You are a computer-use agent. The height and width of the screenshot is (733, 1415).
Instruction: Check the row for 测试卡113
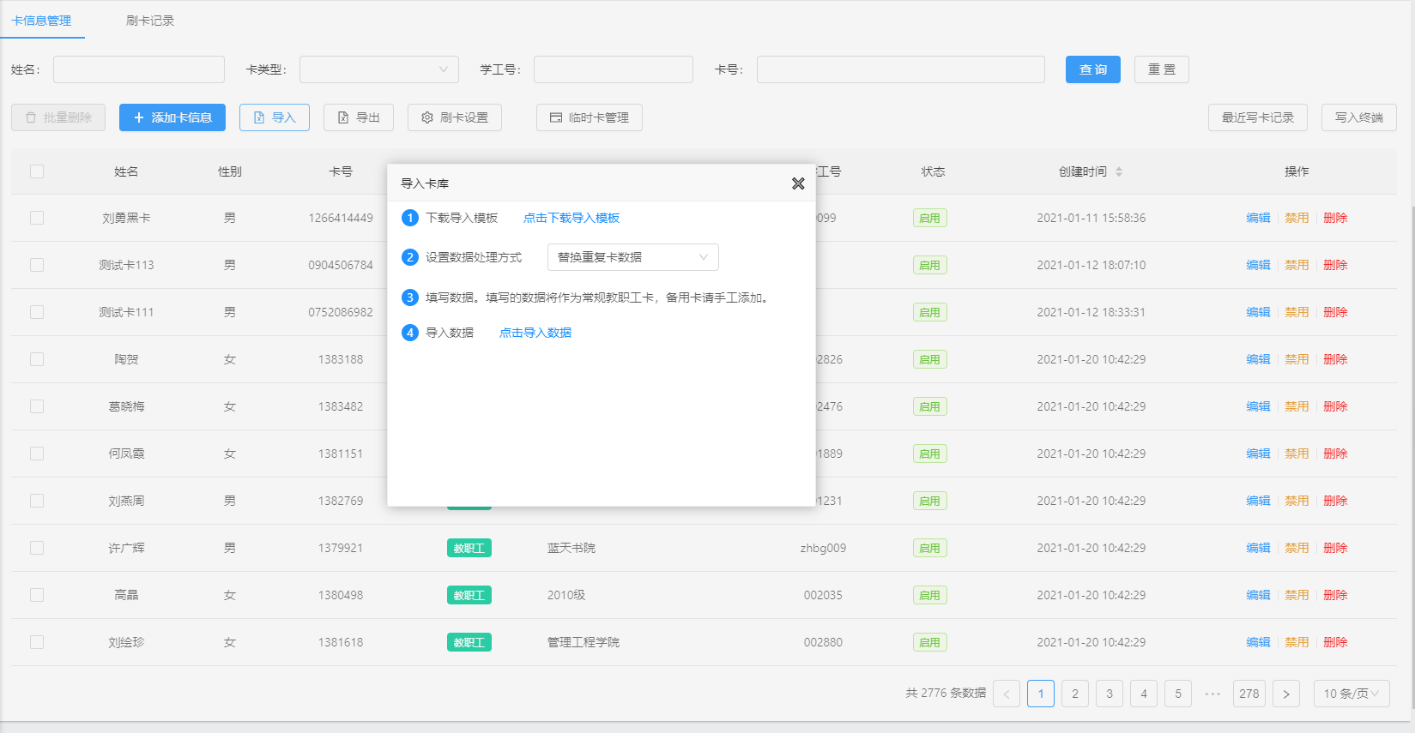click(x=37, y=265)
